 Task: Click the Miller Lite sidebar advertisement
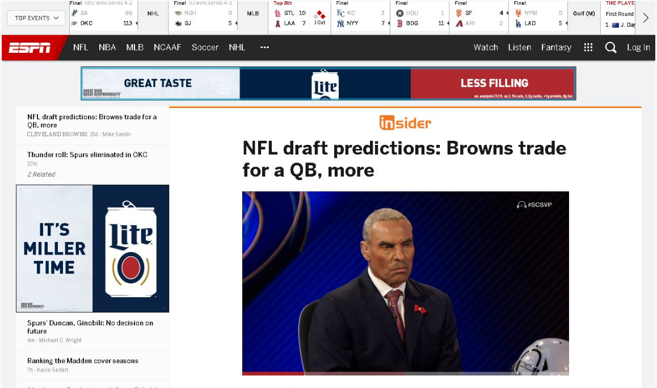click(92, 248)
